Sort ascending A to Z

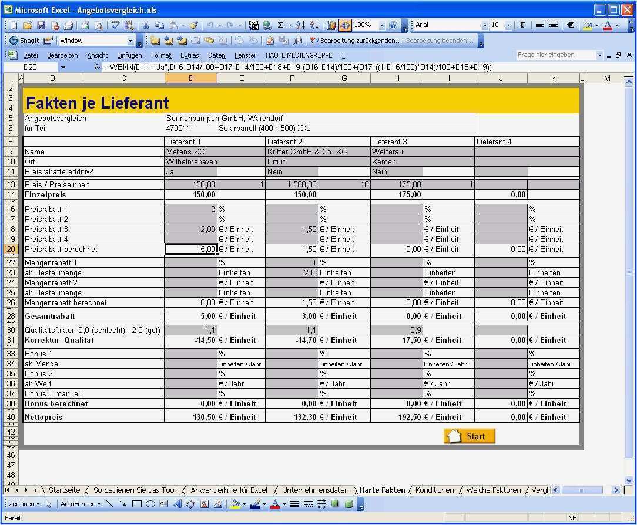coord(300,25)
